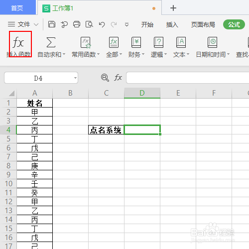Open the Text functions icon

tap(181, 42)
